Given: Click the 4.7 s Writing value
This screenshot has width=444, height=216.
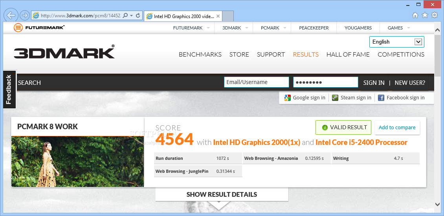Looking at the screenshot, I should pos(398,158).
